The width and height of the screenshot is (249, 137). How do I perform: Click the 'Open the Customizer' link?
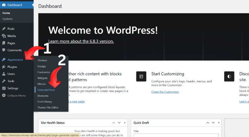point(165,92)
